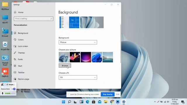Open Recycle Bin desktop icon

coord(5,45)
